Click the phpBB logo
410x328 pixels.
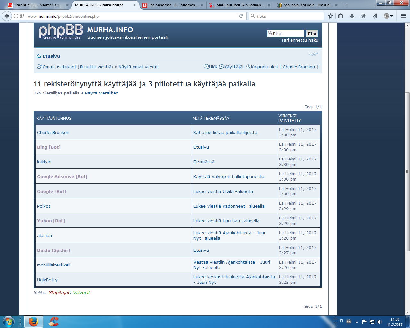click(61, 32)
